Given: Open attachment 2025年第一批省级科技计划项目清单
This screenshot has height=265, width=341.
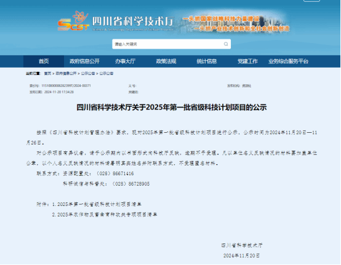Looking at the screenshot, I should [97, 204].
